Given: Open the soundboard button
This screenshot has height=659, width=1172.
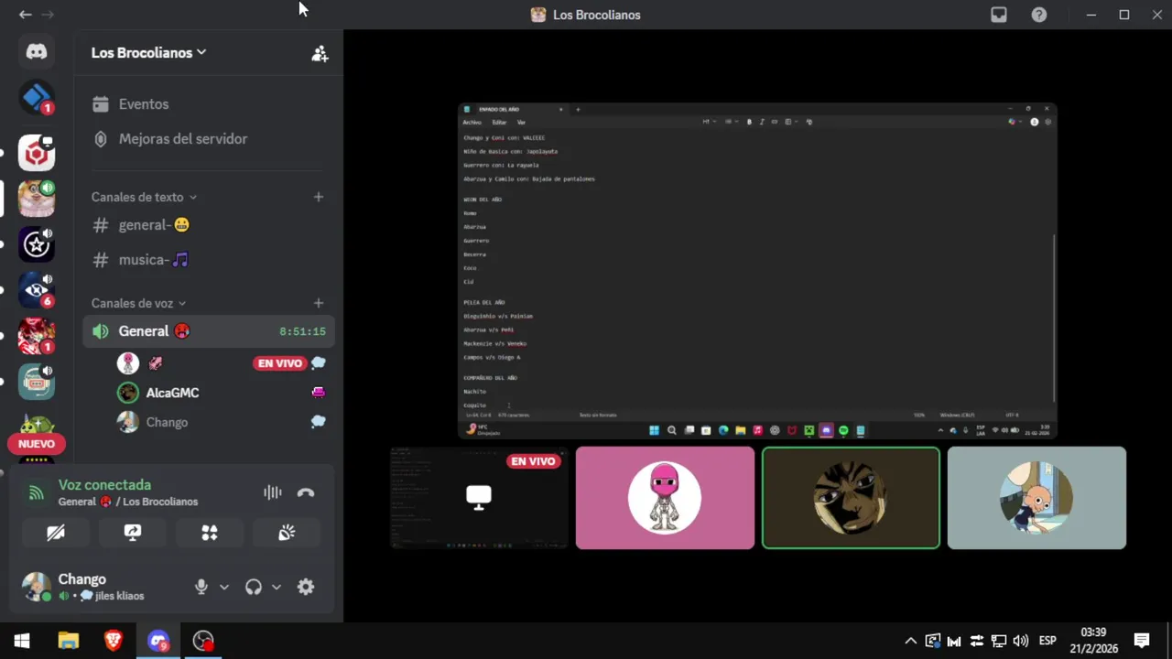Looking at the screenshot, I should pos(287,533).
